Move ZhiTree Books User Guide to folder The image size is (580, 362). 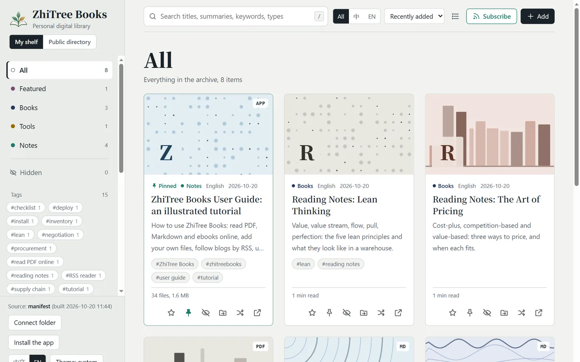tap(223, 313)
